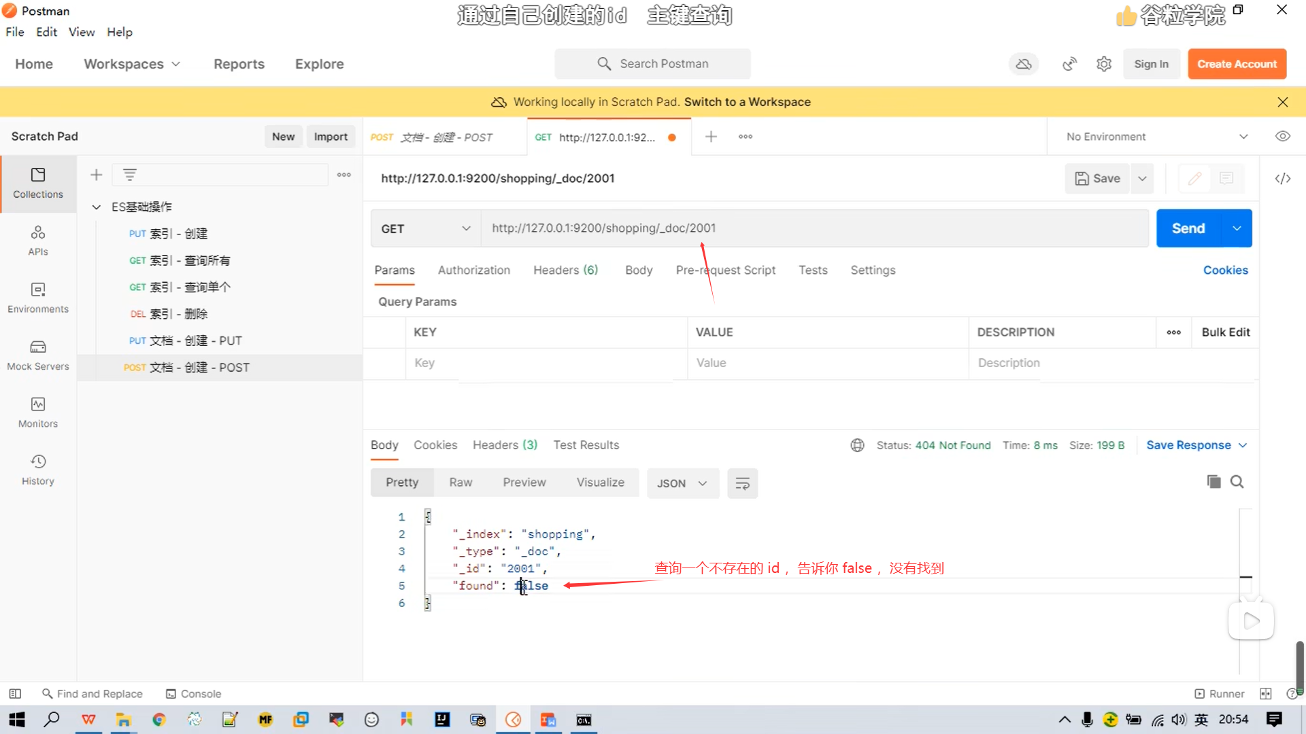
Task: Click the code snippet icon
Action: 1283,178
